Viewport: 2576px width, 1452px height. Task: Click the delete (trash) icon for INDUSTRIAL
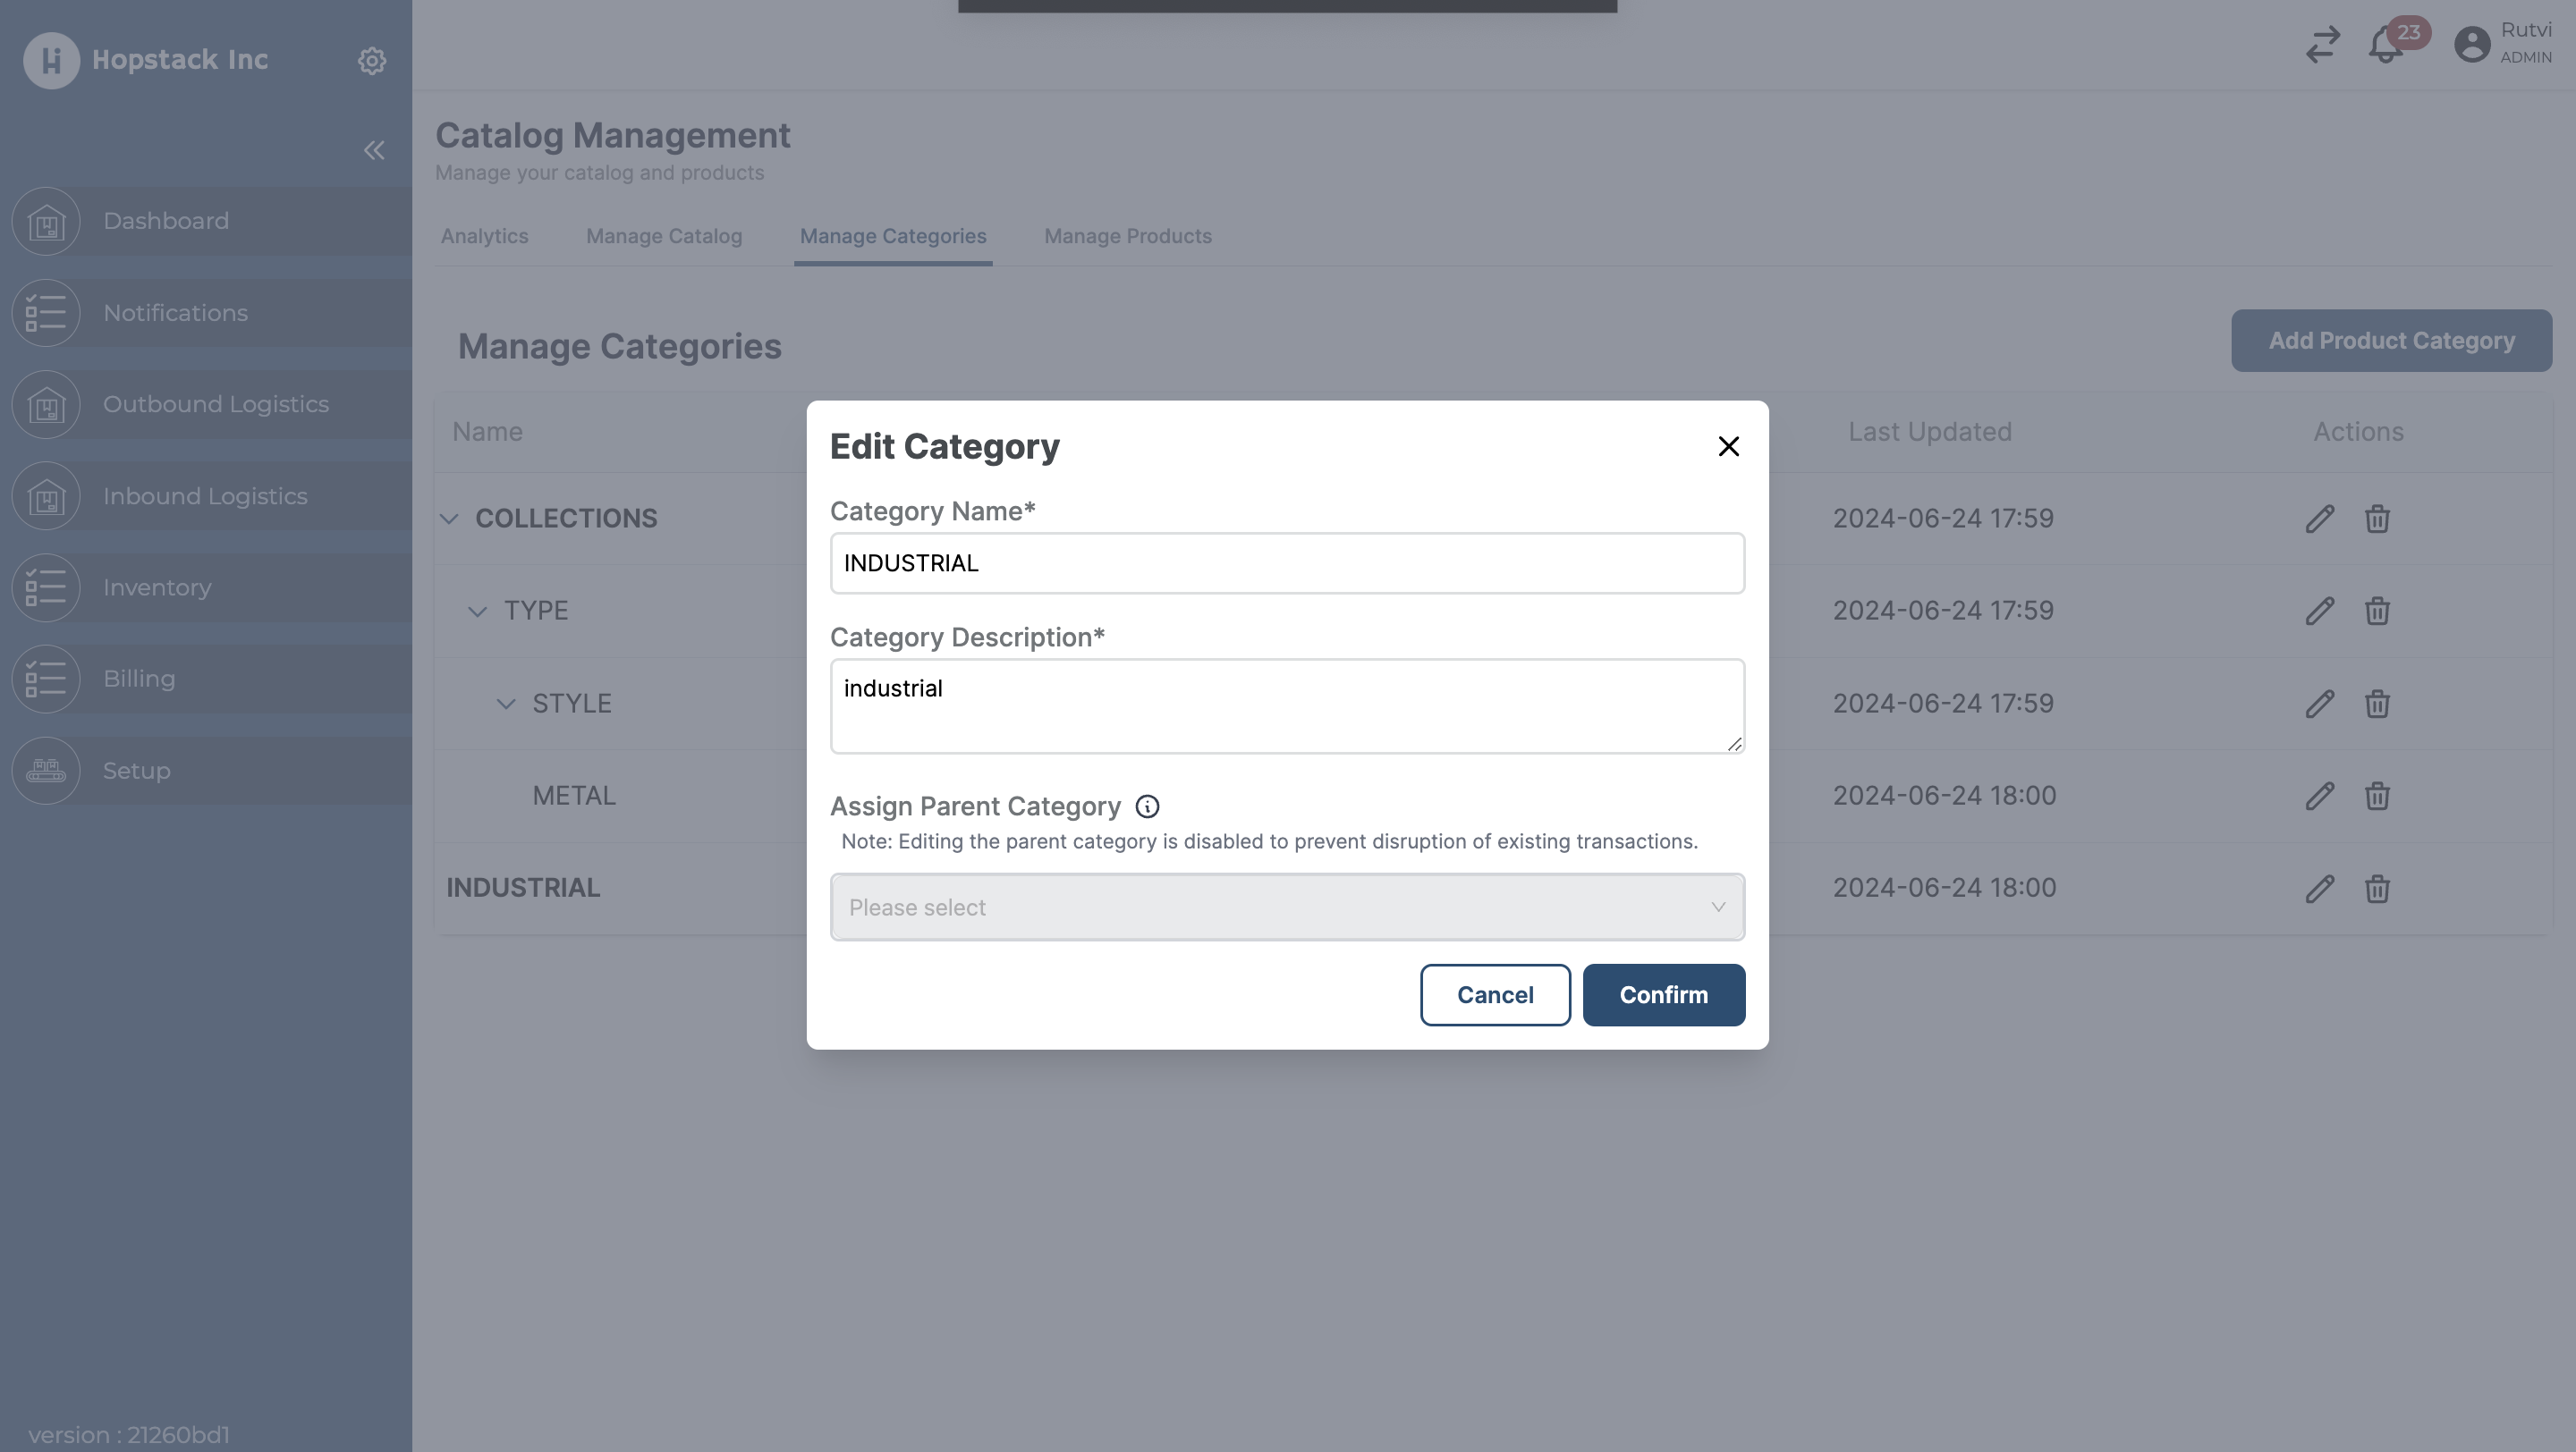[x=2376, y=888]
